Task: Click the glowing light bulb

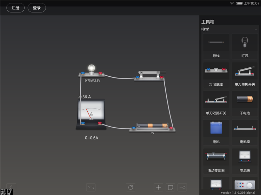Action: 92,68
